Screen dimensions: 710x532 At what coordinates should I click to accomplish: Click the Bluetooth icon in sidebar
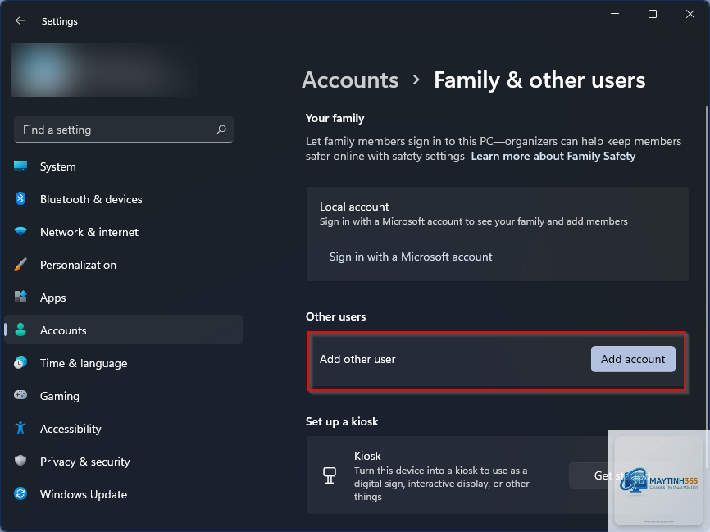click(x=20, y=198)
